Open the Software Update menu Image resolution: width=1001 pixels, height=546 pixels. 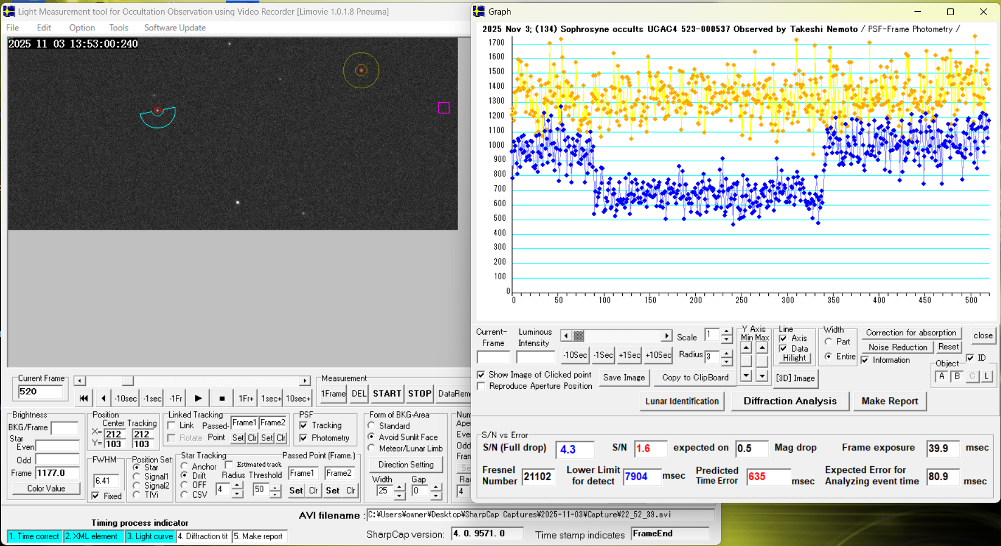[175, 28]
